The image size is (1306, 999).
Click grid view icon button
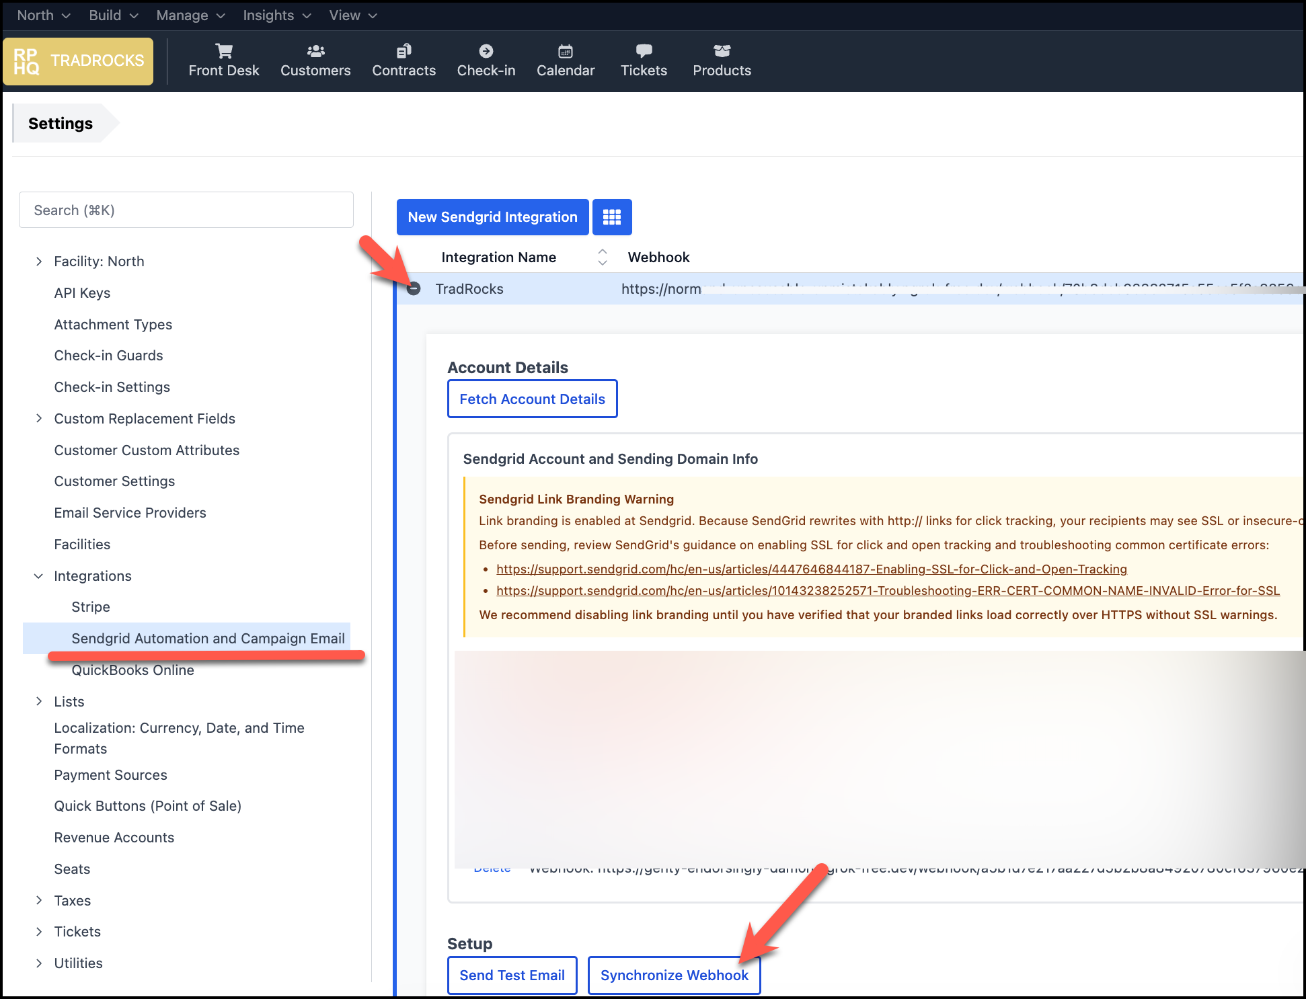click(x=611, y=217)
